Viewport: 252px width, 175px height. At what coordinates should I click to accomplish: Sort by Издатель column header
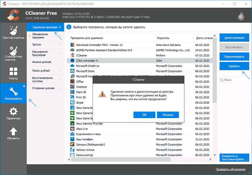tap(174, 38)
